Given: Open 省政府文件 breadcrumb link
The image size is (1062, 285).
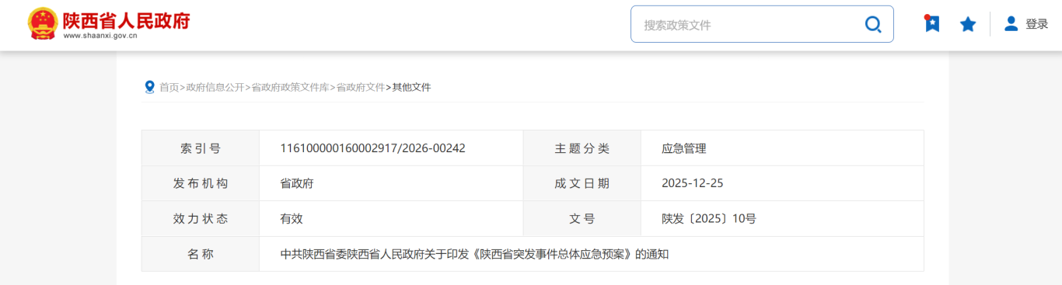Looking at the screenshot, I should click(x=360, y=88).
